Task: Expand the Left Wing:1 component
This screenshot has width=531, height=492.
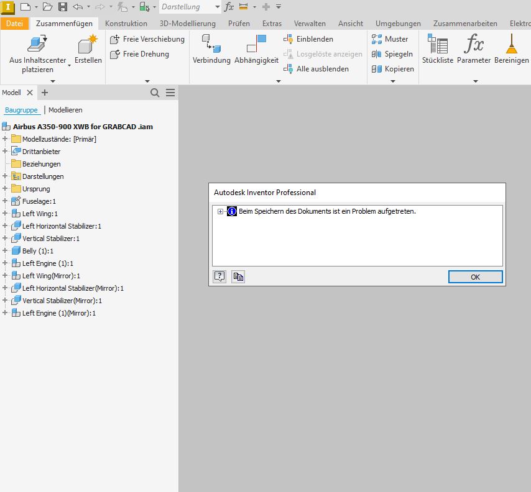Action: click(5, 214)
